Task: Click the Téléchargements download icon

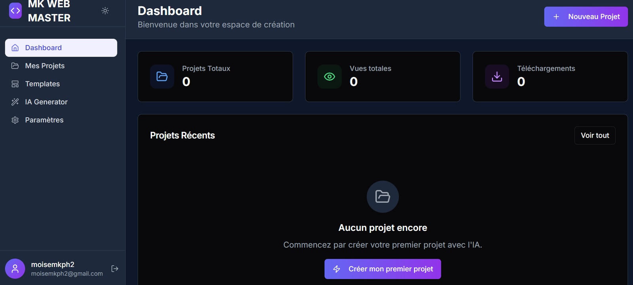Action: click(497, 76)
